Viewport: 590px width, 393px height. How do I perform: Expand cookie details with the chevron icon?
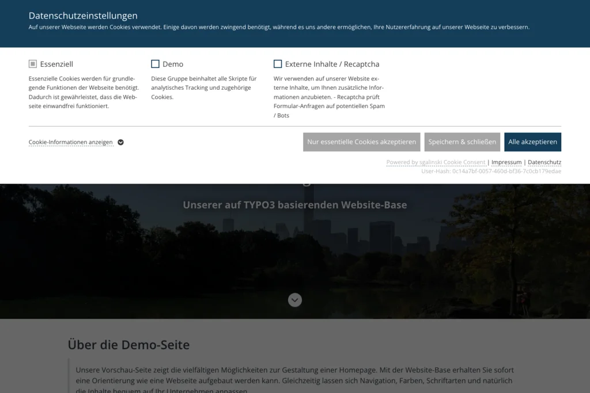(x=120, y=142)
